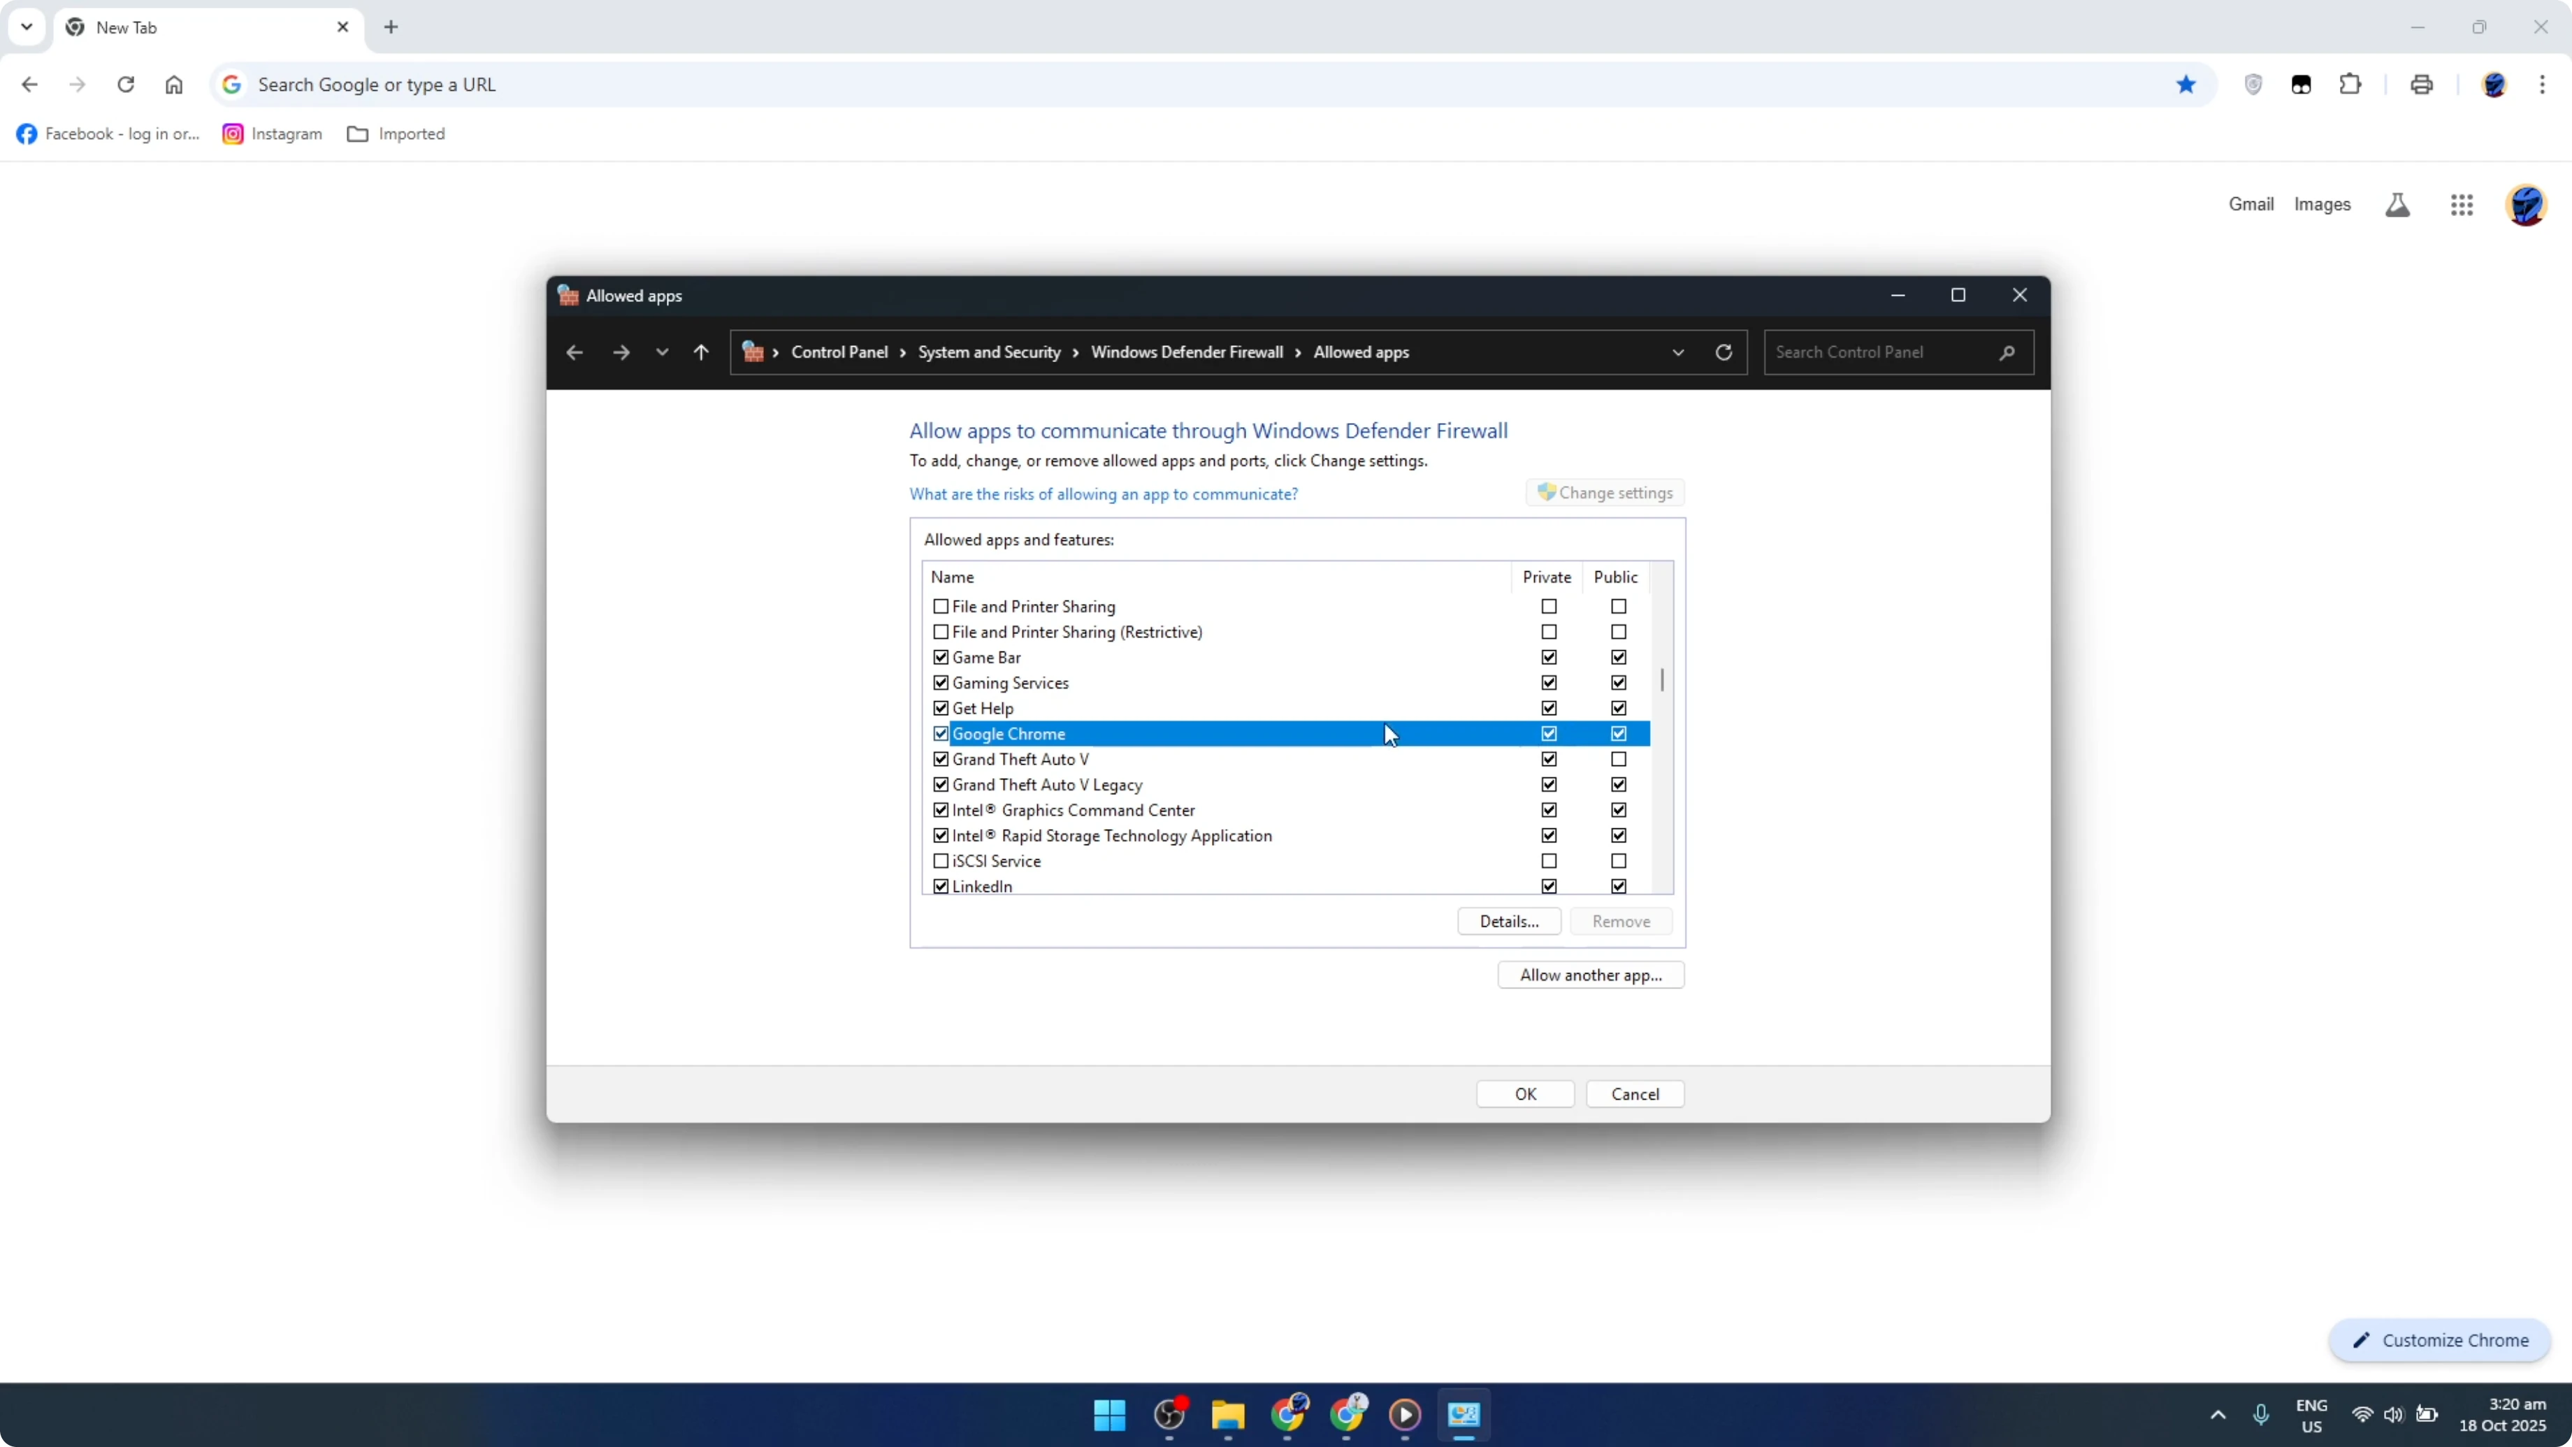Open Control Panel breadcrumb

pyautogui.click(x=839, y=352)
